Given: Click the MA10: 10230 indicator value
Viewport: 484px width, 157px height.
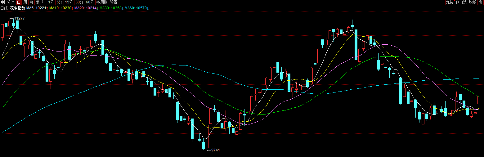Looking at the screenshot, I should [60, 8].
